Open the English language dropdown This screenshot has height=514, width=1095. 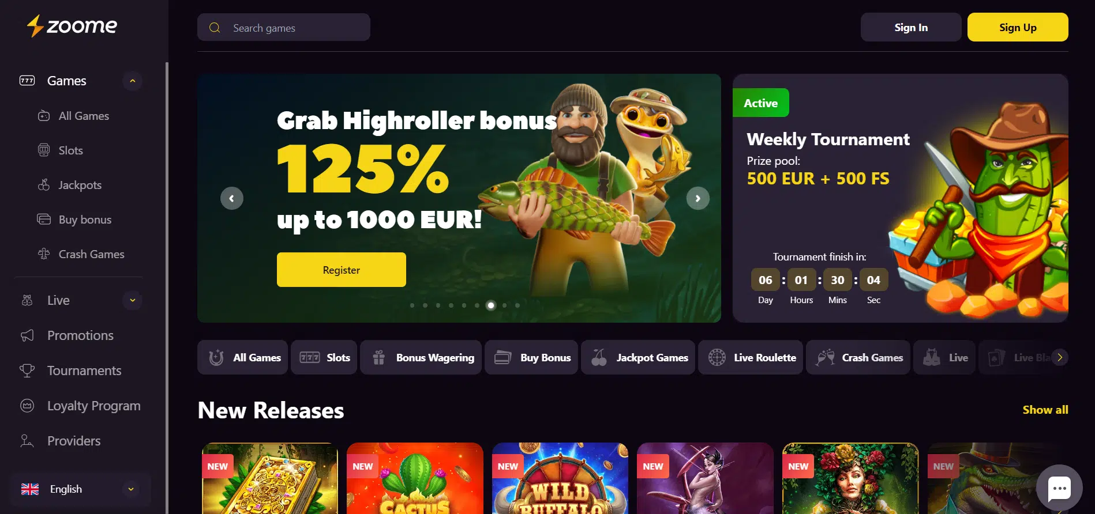80,489
